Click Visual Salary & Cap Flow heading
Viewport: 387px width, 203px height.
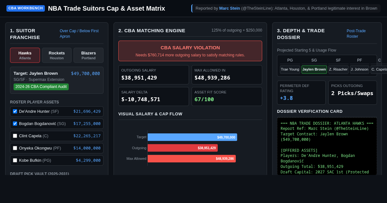(x=150, y=114)
